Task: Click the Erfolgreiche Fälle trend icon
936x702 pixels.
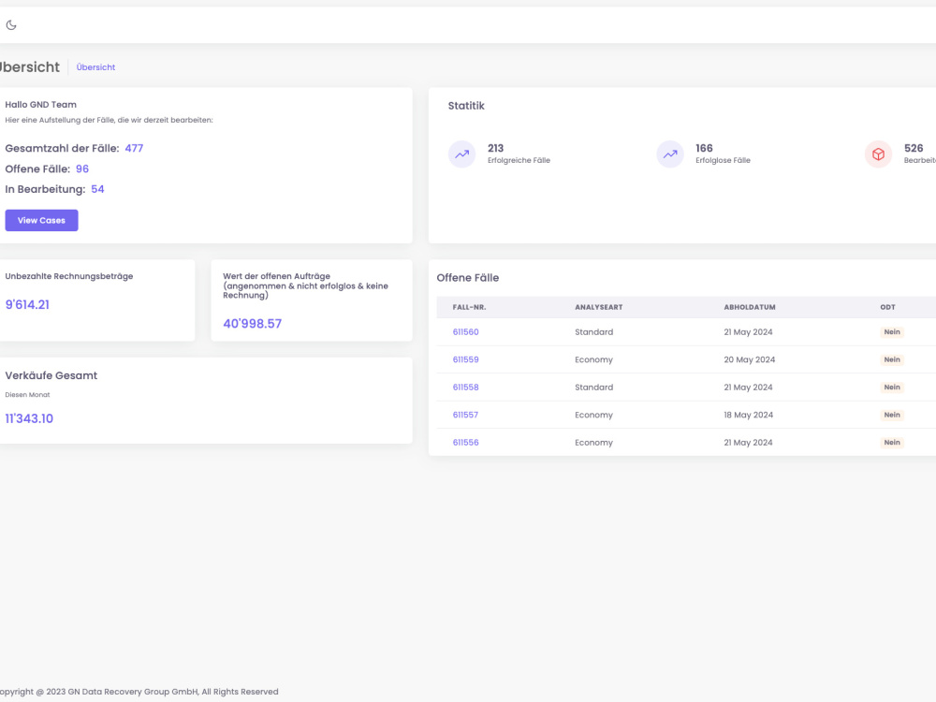Action: [462, 154]
